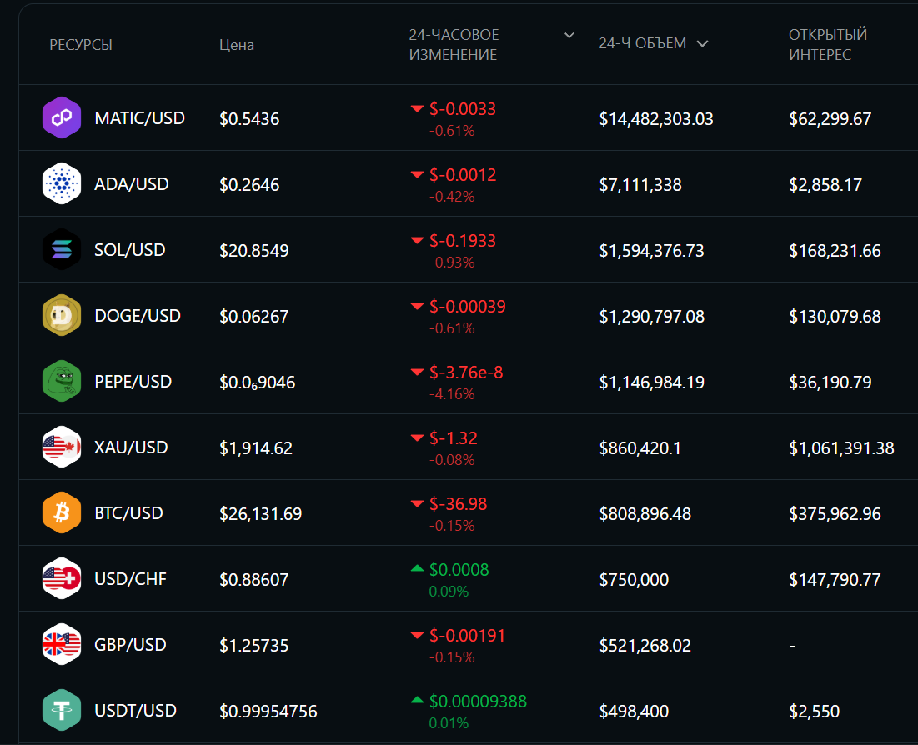Image resolution: width=918 pixels, height=745 pixels.
Task: Click the XAU/USD open interest $1,061,391.38
Action: point(841,448)
